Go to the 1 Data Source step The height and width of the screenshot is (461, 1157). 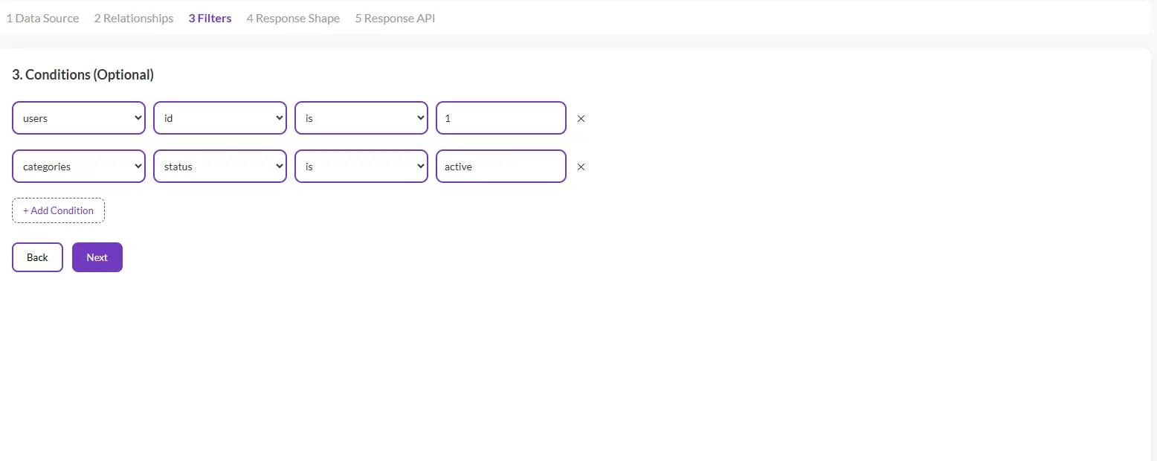pos(42,19)
